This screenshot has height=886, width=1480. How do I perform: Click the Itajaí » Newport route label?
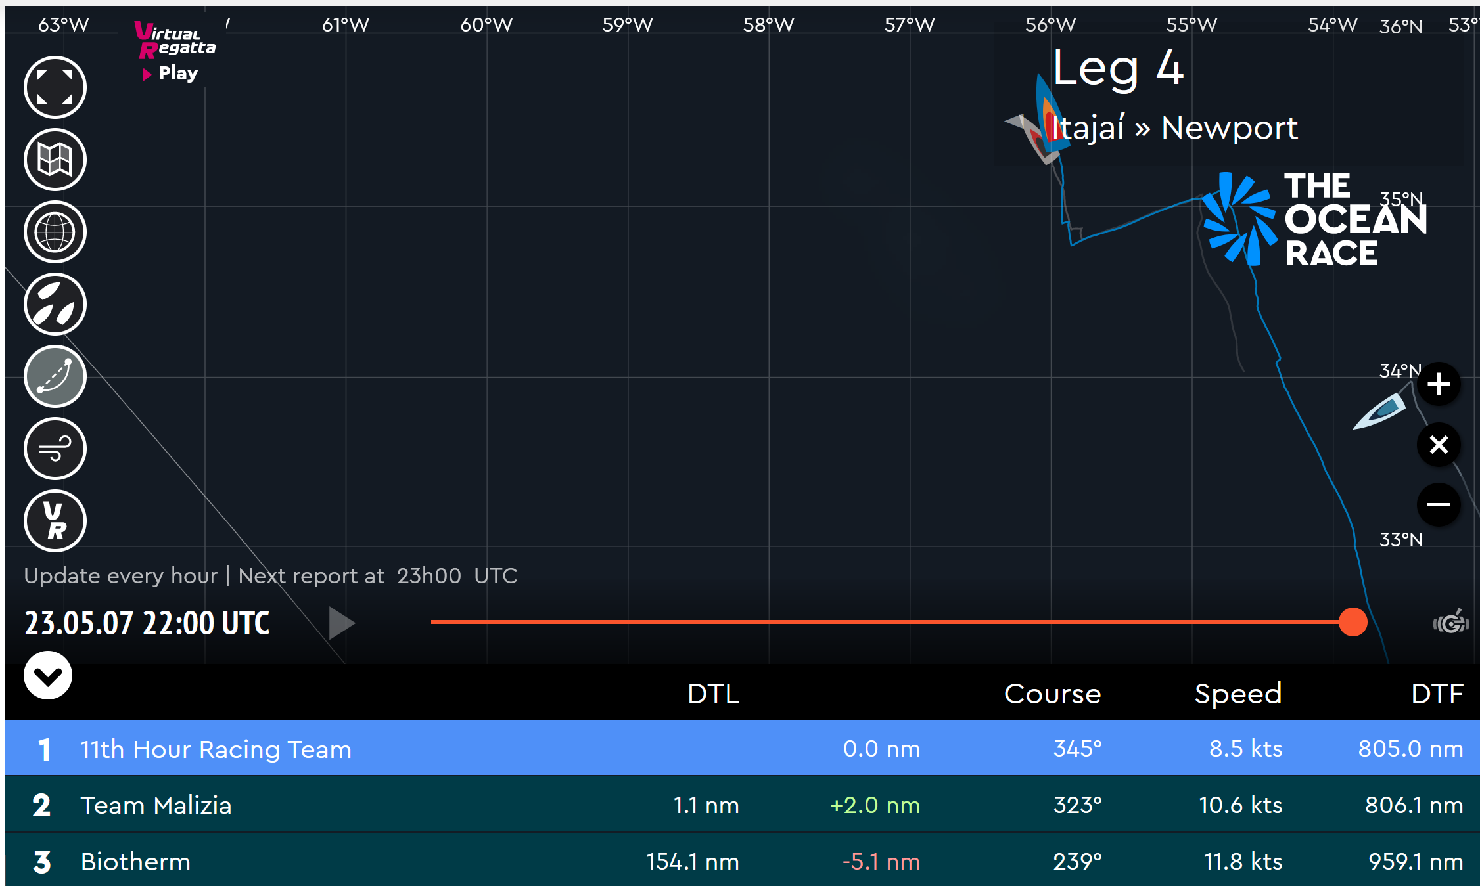point(1174,128)
